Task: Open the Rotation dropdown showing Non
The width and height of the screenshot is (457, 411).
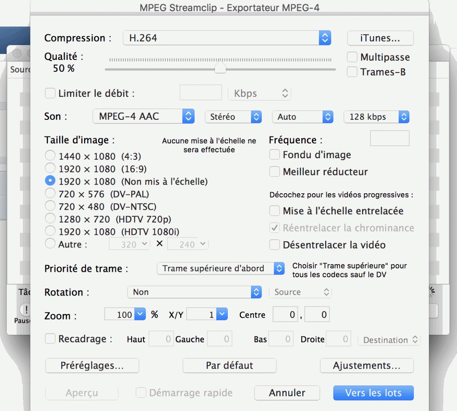Action: click(x=195, y=292)
